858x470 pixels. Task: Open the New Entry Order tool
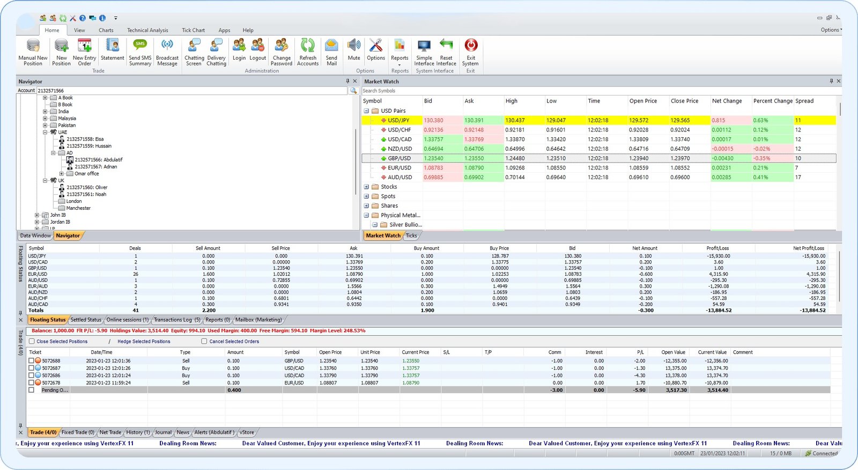pyautogui.click(x=84, y=46)
